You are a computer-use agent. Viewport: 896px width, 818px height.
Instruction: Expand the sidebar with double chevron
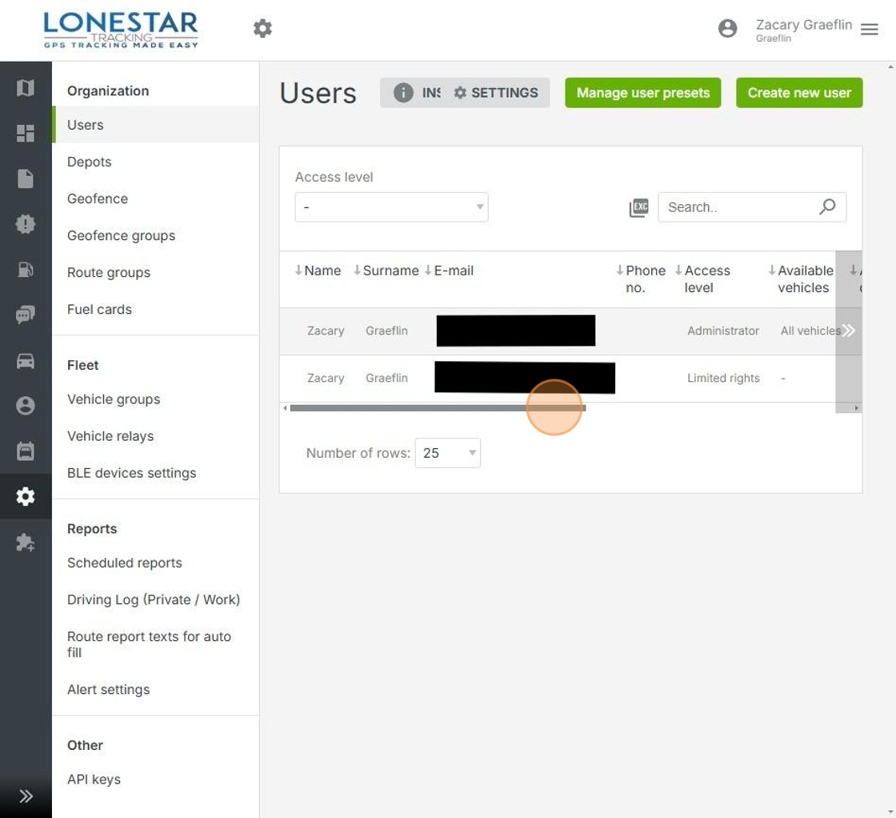coord(26,796)
